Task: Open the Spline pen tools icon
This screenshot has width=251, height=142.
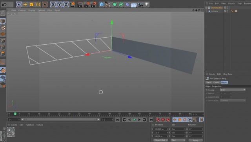Action: (108, 4)
